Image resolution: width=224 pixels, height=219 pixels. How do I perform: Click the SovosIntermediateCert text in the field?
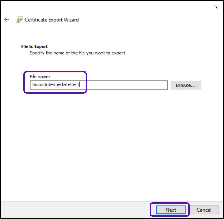56,85
